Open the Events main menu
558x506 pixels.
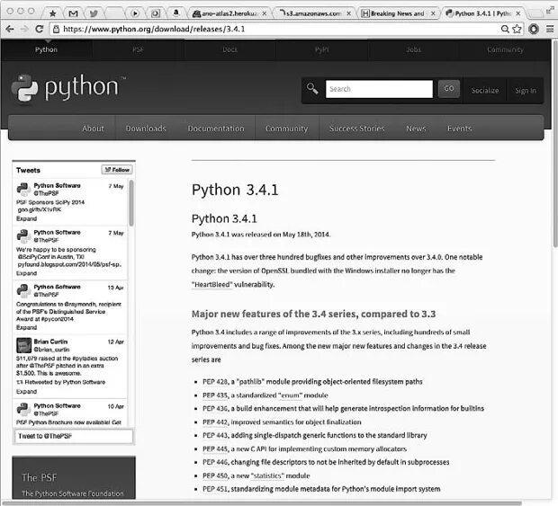click(x=459, y=129)
